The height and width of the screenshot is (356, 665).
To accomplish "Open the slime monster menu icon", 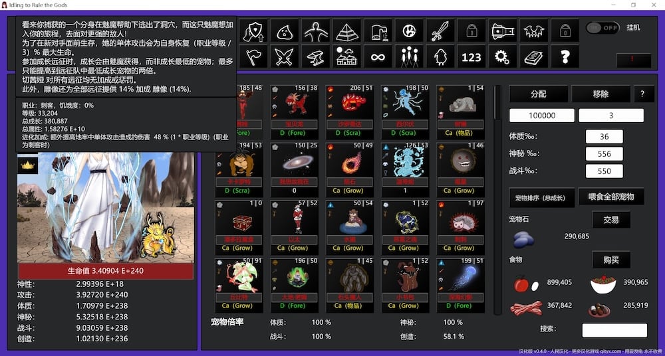I will click(x=285, y=31).
